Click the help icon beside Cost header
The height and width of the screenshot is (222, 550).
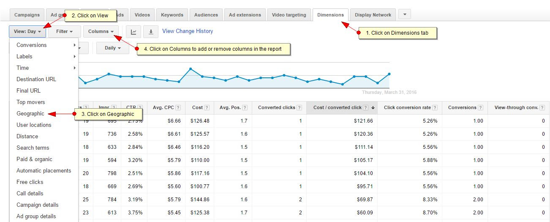pyautogui.click(x=207, y=107)
